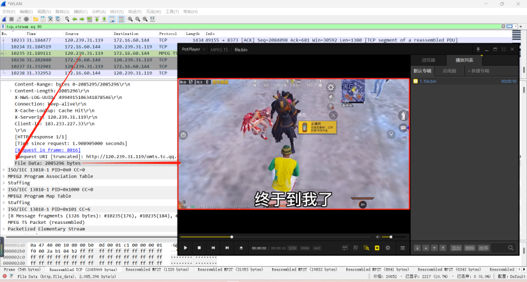Mute PotPlayer via speaker icon
The width and height of the screenshot is (527, 282).
[x=378, y=237]
